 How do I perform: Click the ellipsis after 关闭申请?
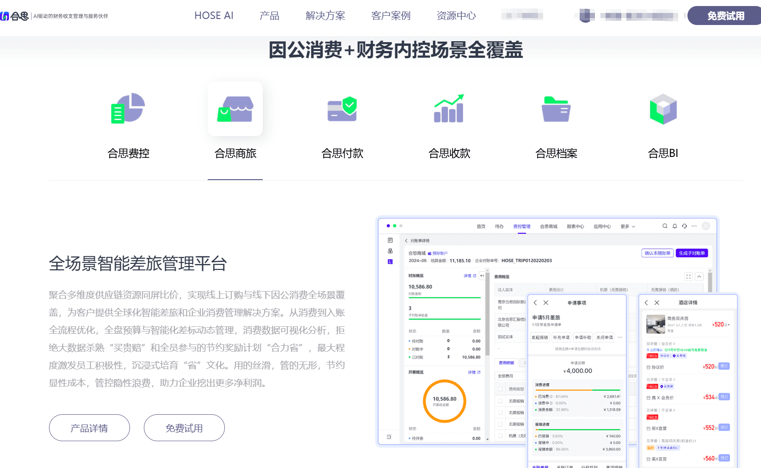pos(620,337)
